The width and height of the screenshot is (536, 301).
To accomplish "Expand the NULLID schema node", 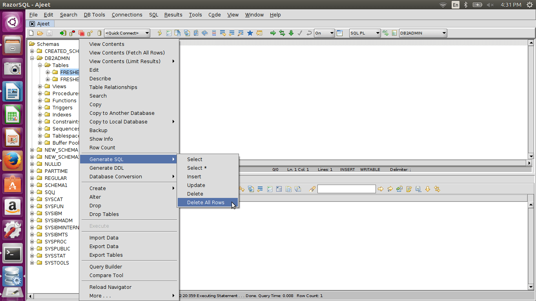I will (x=32, y=164).
